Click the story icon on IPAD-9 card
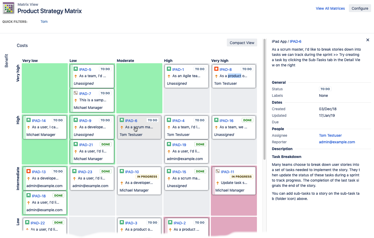Viewport: 374px width, 238px height. click(x=76, y=120)
